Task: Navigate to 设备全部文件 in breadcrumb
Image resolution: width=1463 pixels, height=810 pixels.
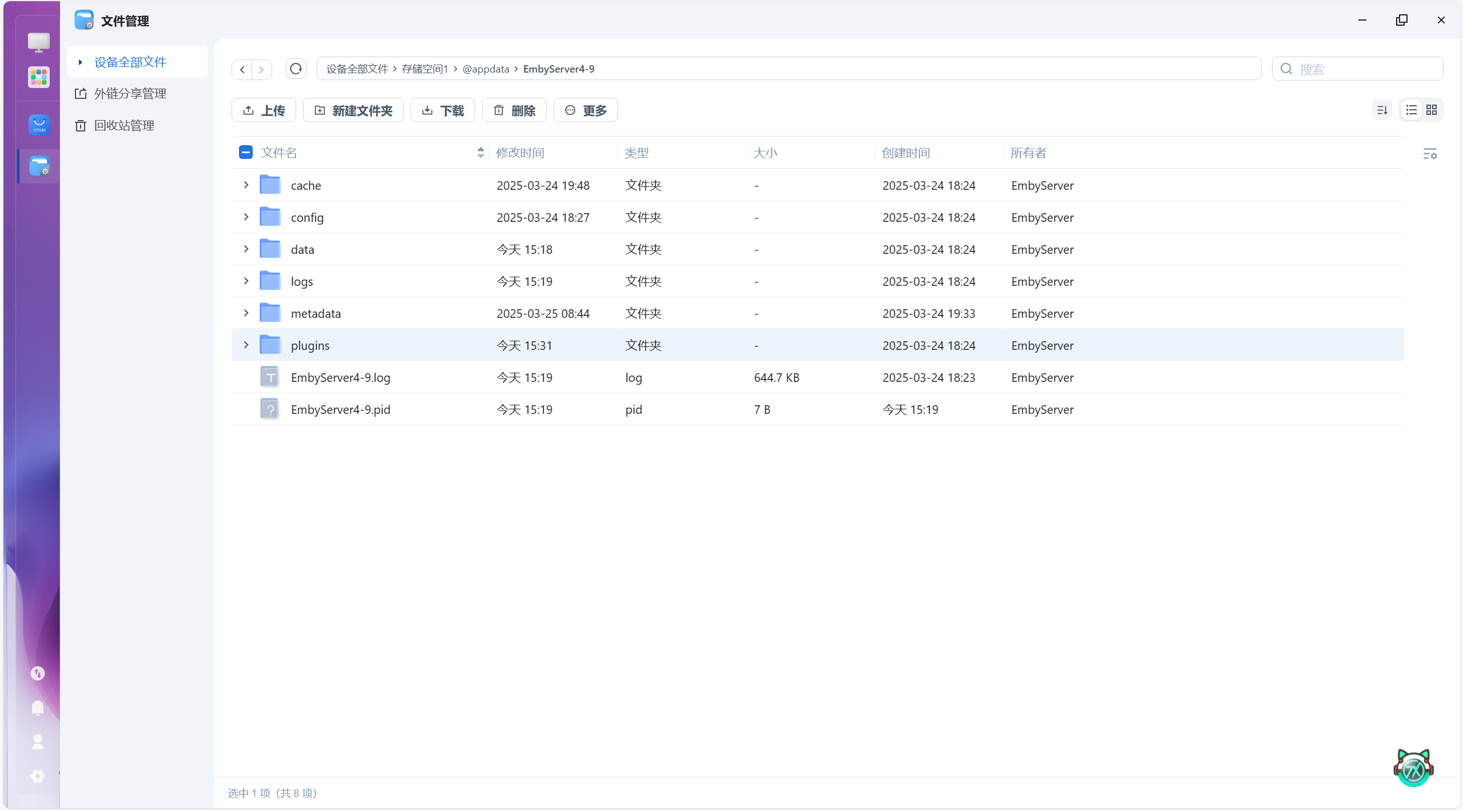Action: (357, 69)
